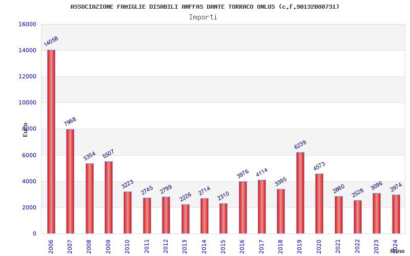Select the value label 2310
Image resolution: width=410 pixels, height=256 pixels.
(223, 196)
